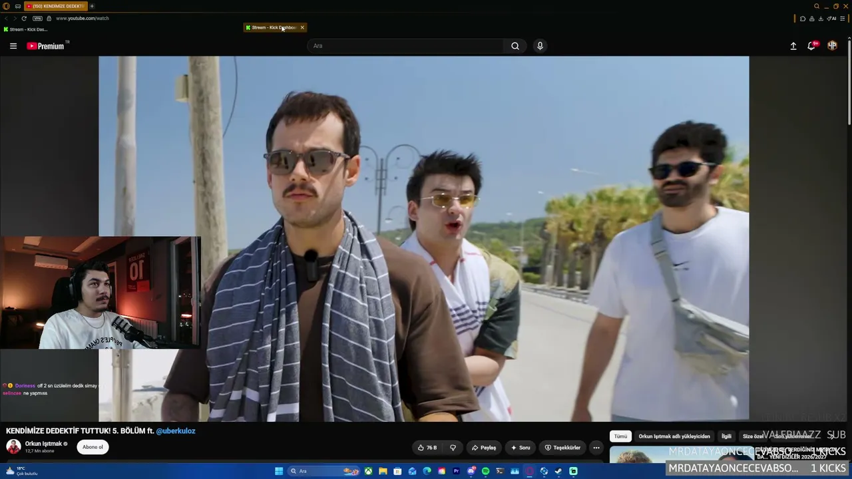Viewport: 852px width, 479px height.
Task: Click the site security lock icon
Action: click(49, 18)
